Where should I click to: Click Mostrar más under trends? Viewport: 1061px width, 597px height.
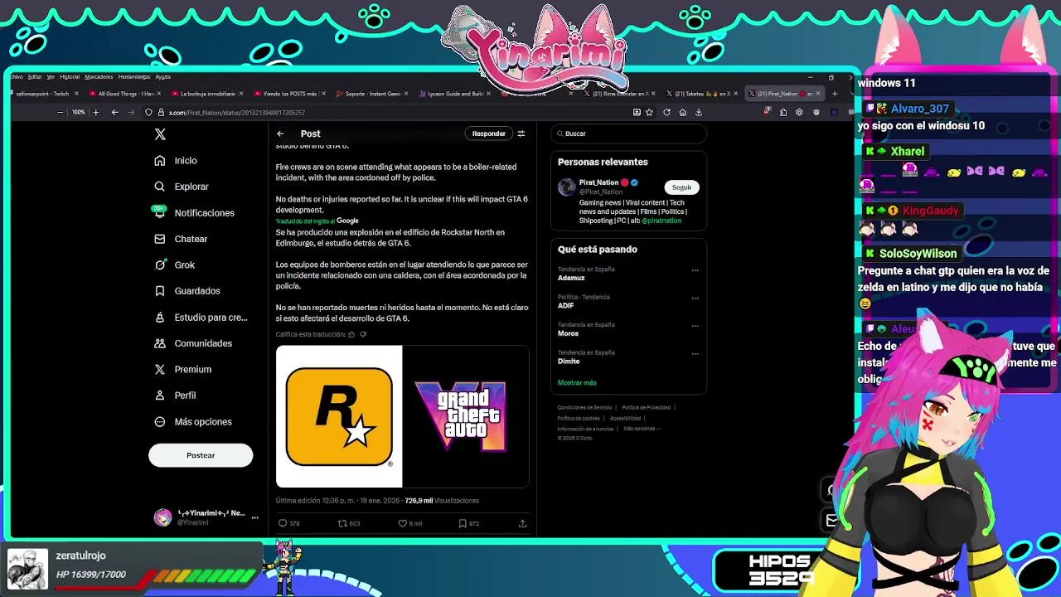click(577, 383)
